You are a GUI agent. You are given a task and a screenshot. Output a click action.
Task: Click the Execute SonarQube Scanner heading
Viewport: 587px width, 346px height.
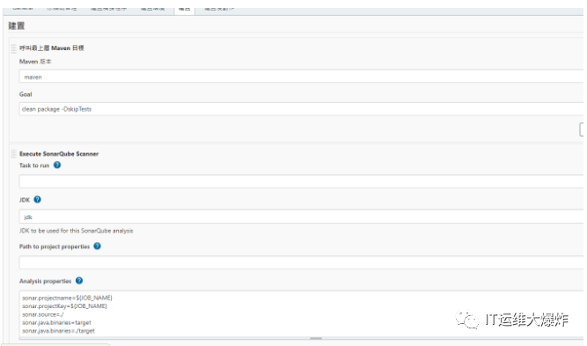click(59, 154)
